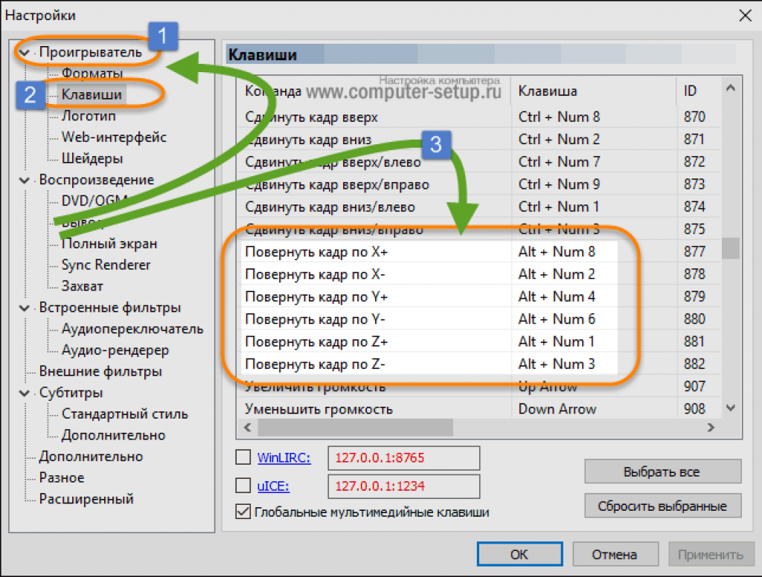
Task: Select Клавиши in settings tree
Action: (92, 94)
